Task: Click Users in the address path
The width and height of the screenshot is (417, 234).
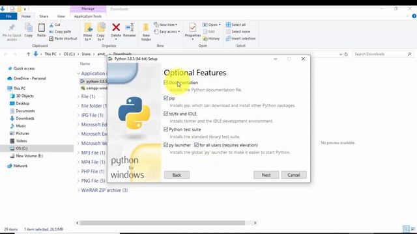Action: click(86, 54)
